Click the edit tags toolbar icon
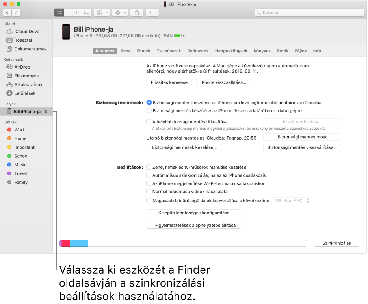 (x=152, y=13)
